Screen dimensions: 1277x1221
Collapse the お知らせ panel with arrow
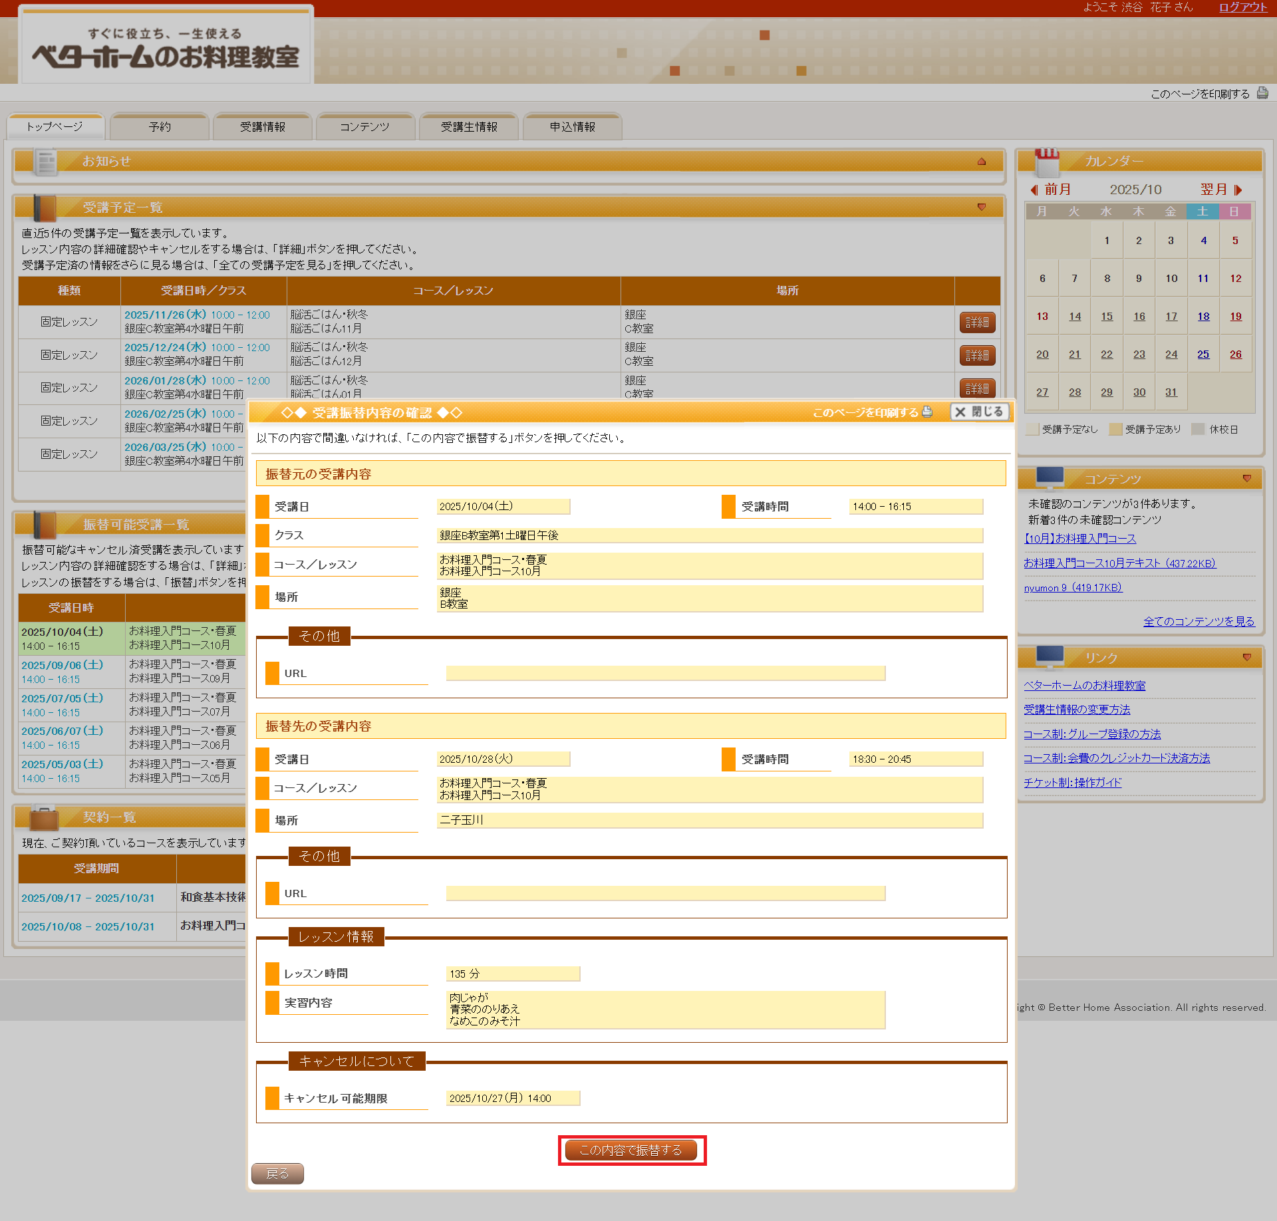[x=982, y=161]
